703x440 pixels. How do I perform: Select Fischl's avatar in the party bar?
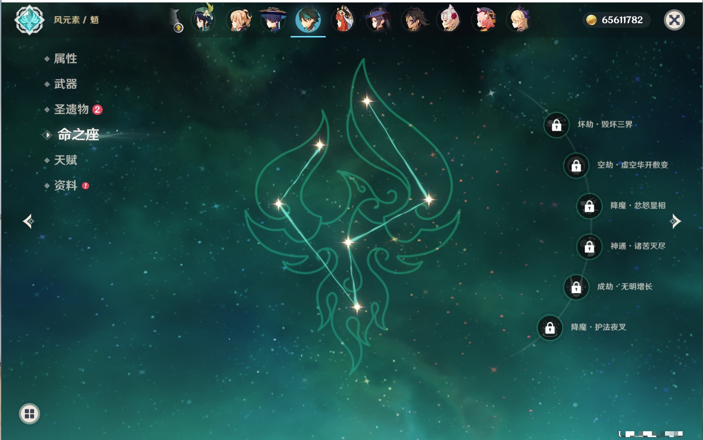519,20
